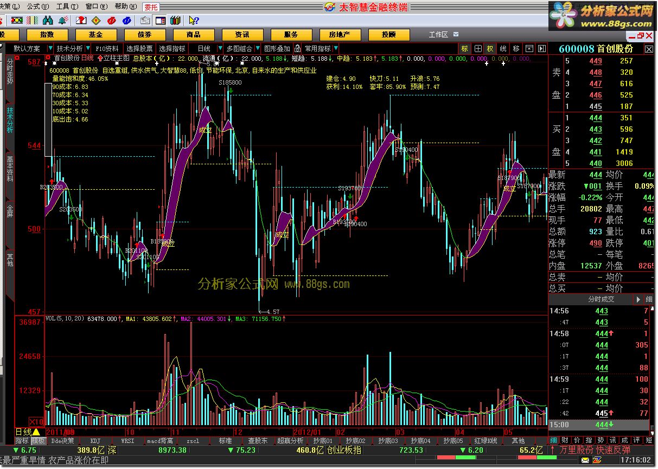
Task: Select the KDJ indicator tab
Action: [x=95, y=441]
